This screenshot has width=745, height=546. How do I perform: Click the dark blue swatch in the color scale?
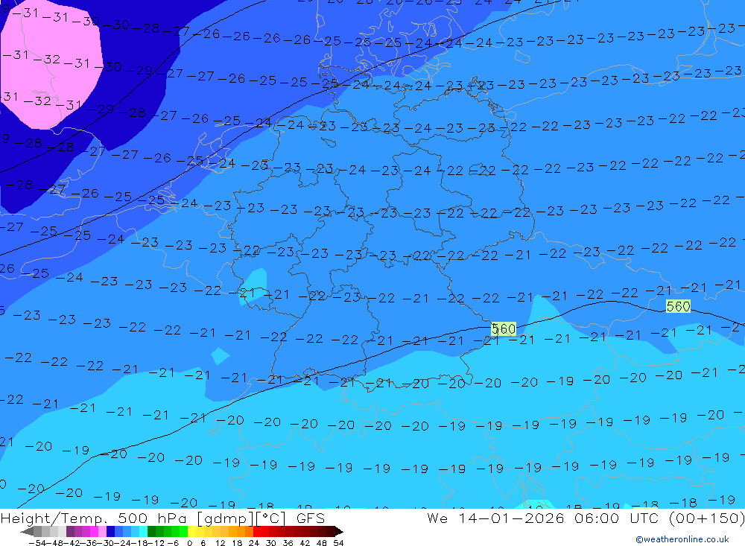coord(110,532)
